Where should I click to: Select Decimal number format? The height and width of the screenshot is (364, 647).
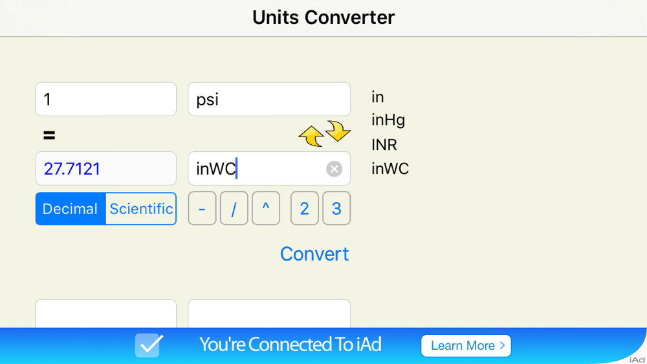71,209
